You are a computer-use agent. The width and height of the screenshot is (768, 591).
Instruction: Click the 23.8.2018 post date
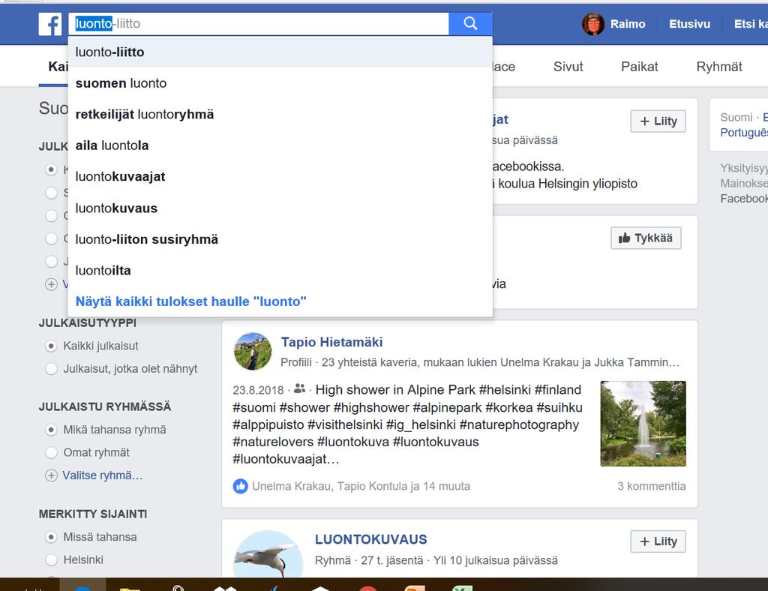click(x=258, y=390)
